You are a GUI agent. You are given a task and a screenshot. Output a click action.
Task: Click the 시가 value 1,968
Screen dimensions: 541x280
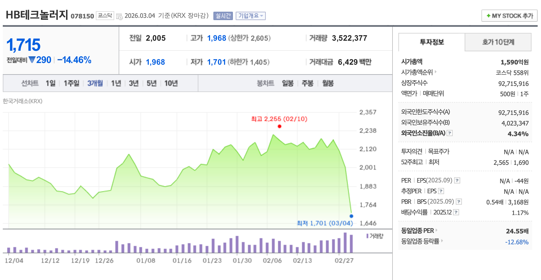point(155,62)
